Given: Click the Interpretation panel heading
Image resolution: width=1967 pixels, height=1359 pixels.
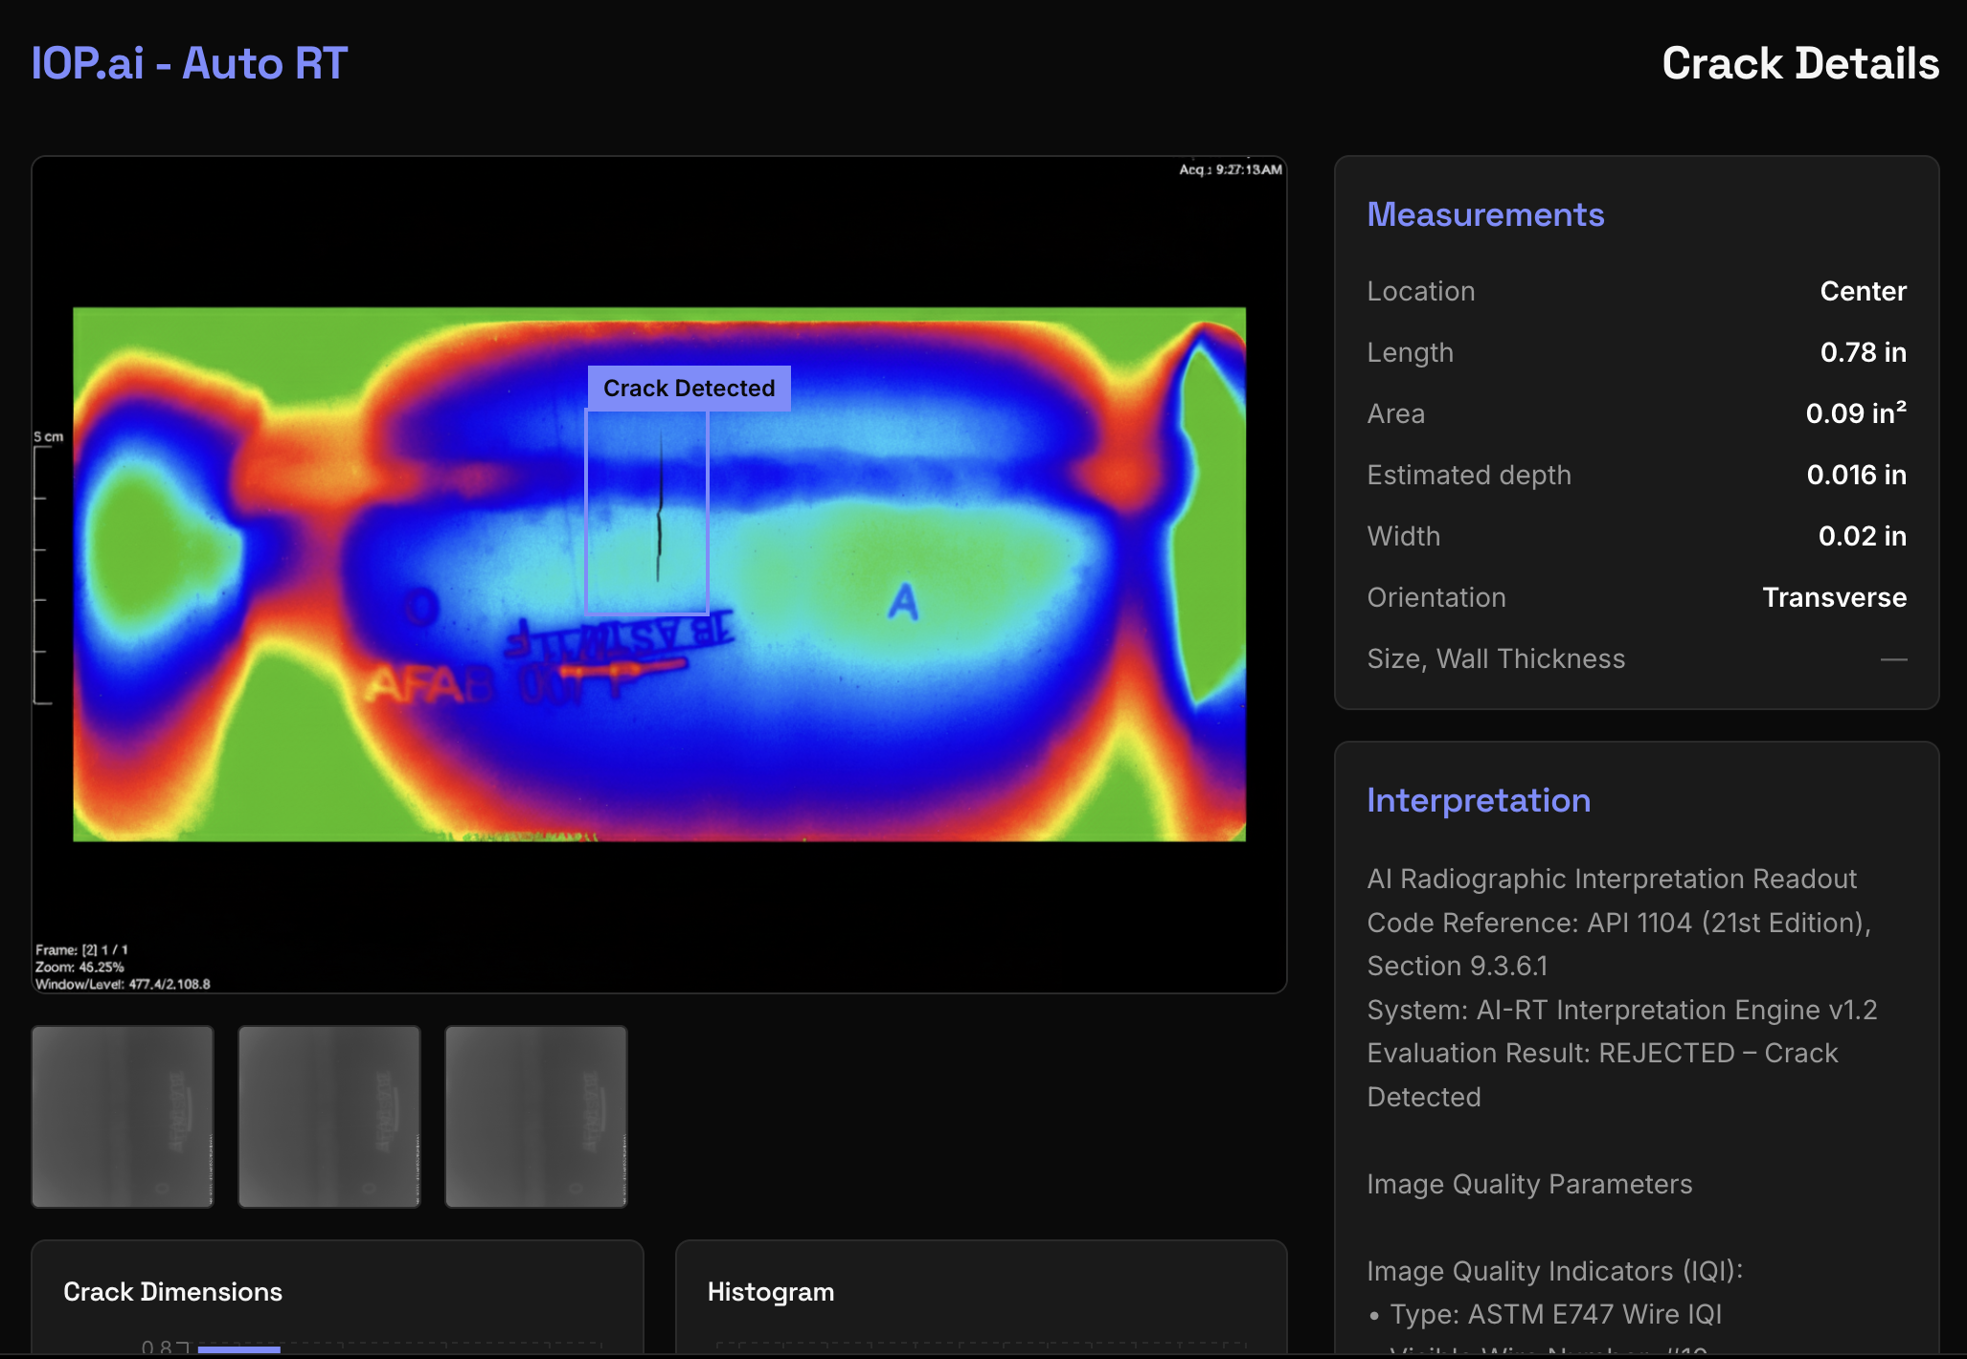Looking at the screenshot, I should coord(1478,800).
